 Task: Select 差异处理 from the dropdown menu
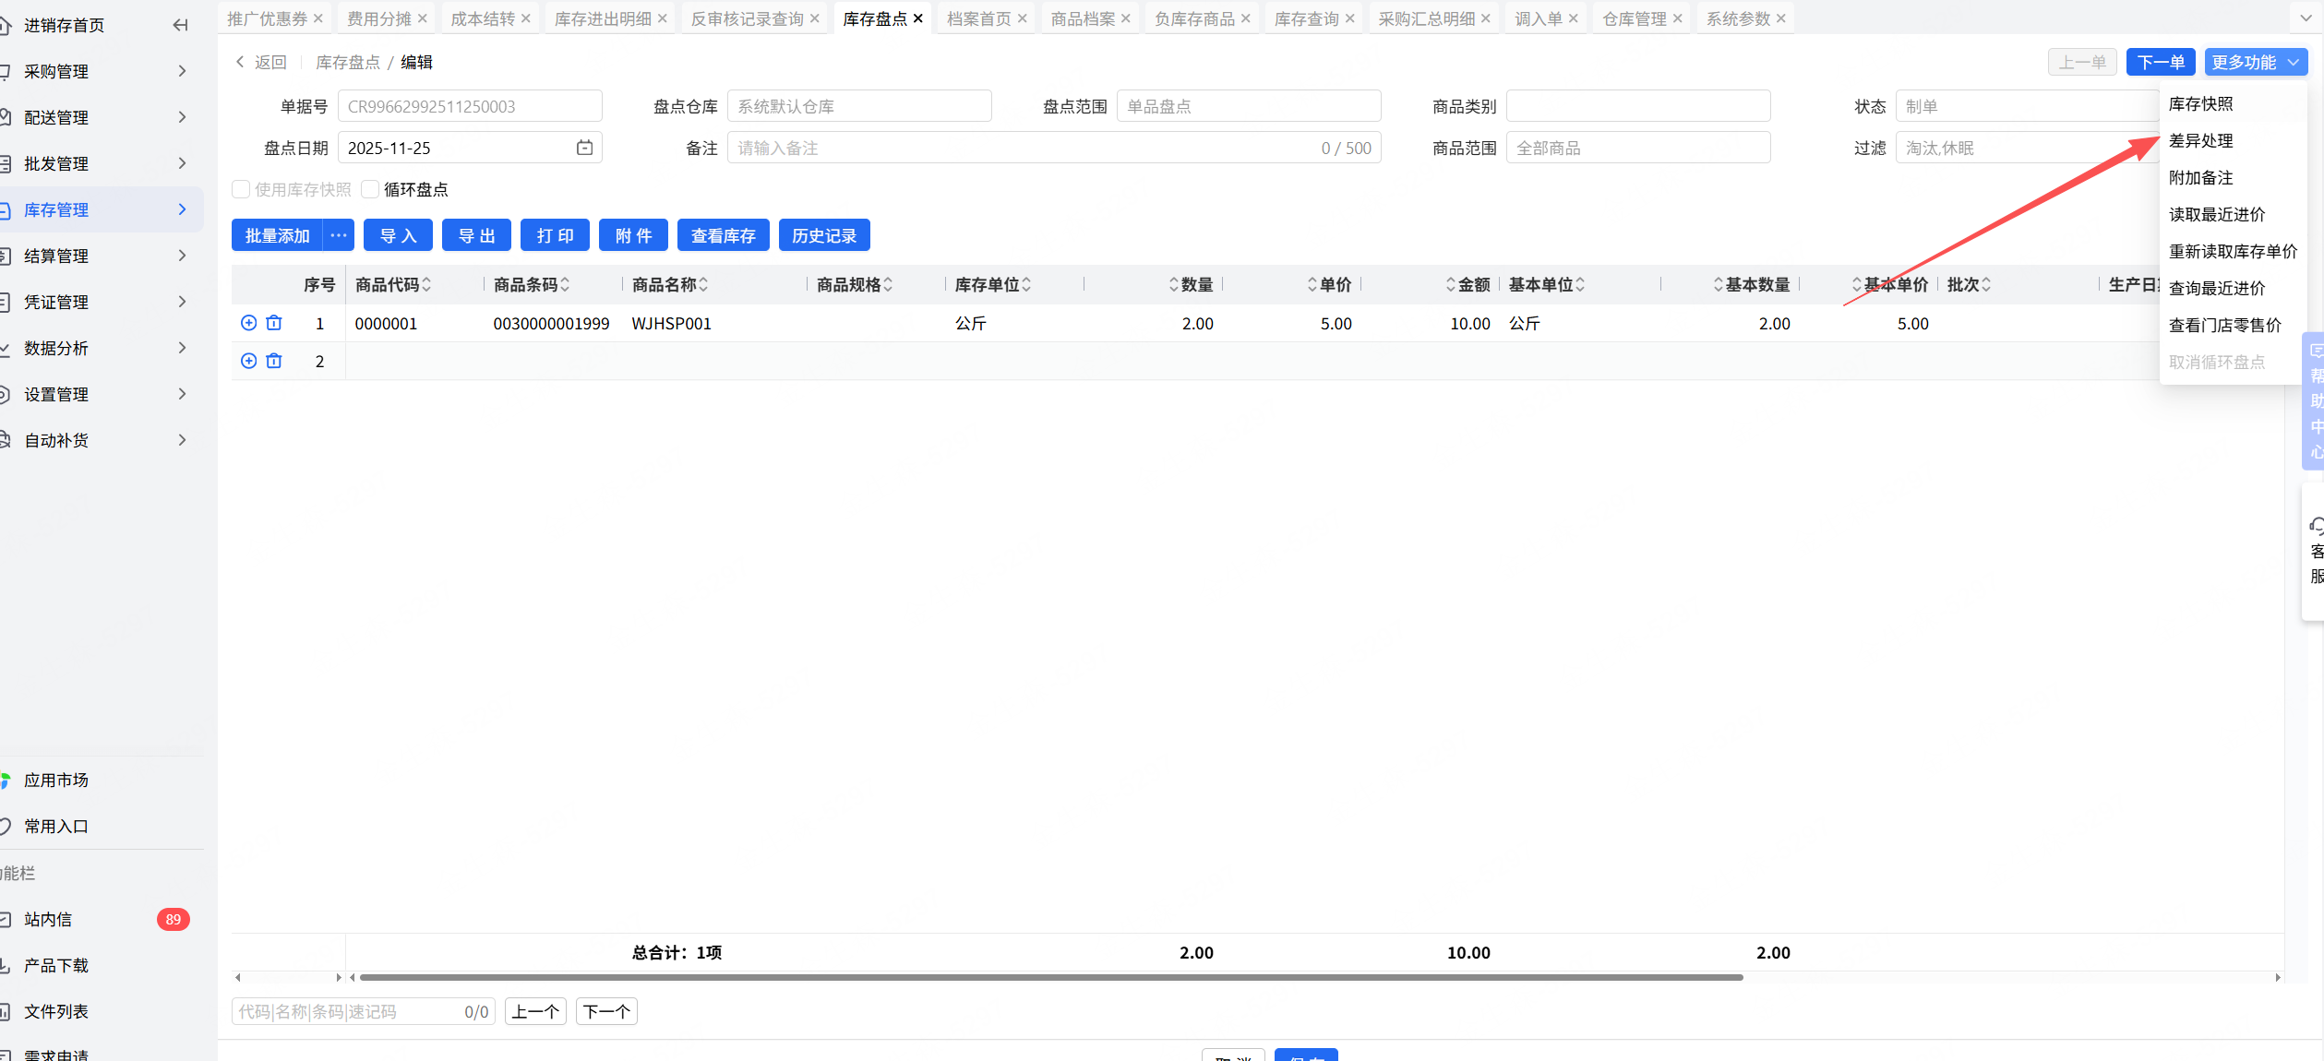(x=2201, y=140)
